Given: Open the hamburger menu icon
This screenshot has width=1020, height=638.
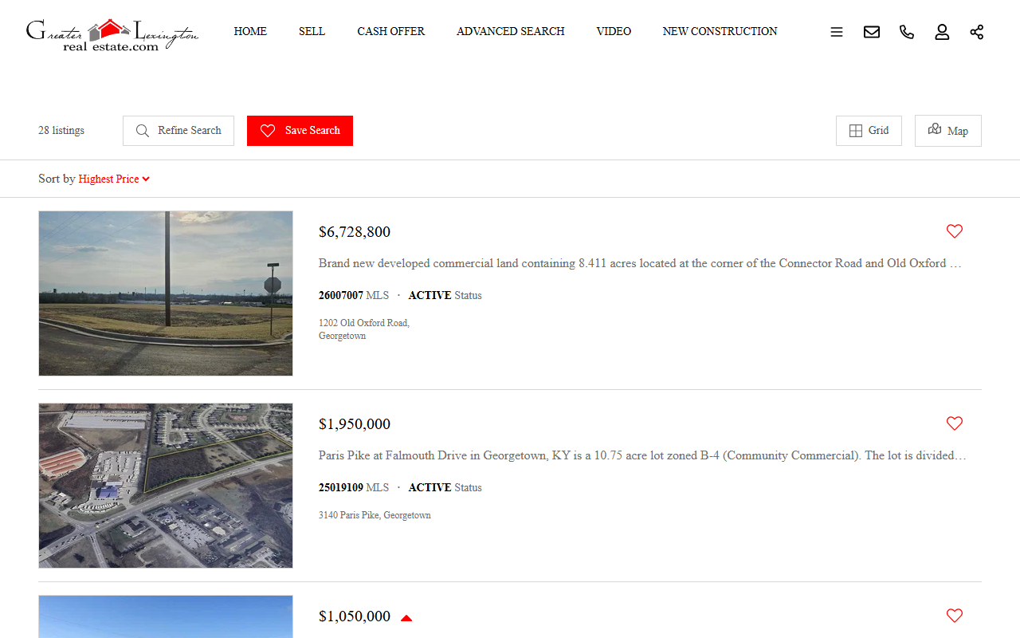Looking at the screenshot, I should coord(837,32).
